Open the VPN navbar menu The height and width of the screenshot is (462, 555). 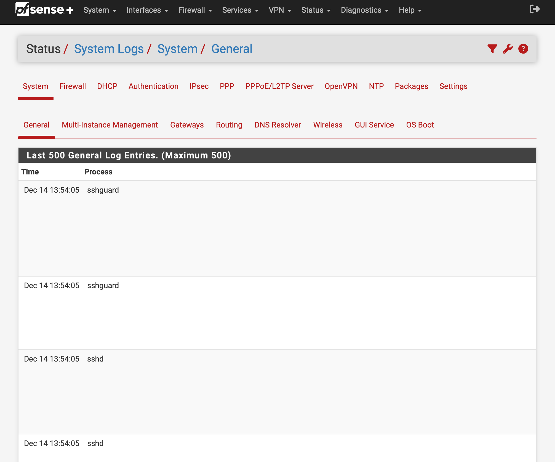(280, 10)
